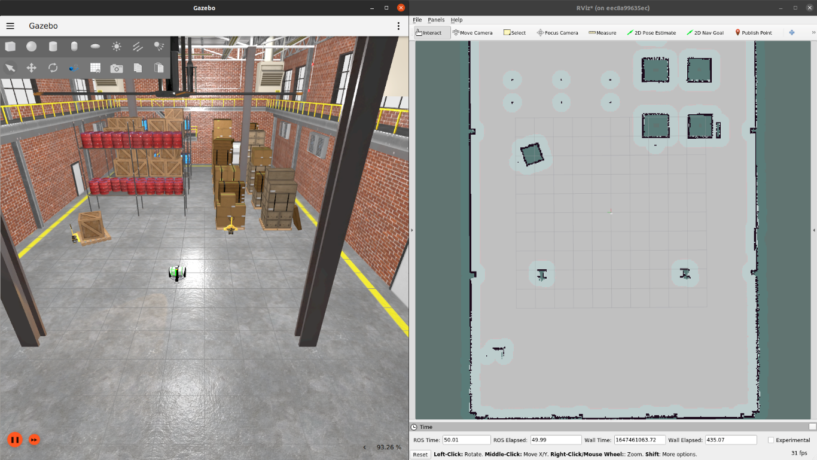Add a directional light in Gazebo

tap(138, 47)
